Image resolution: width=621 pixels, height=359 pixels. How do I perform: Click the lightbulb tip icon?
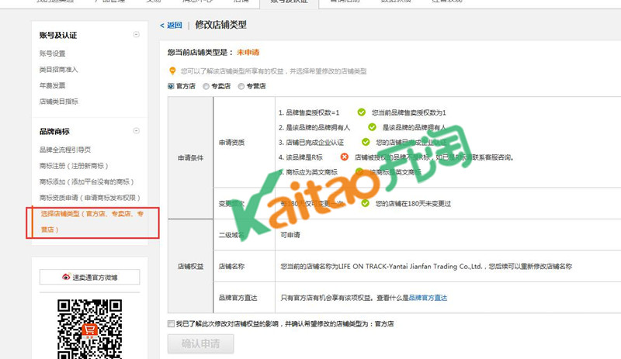point(172,71)
